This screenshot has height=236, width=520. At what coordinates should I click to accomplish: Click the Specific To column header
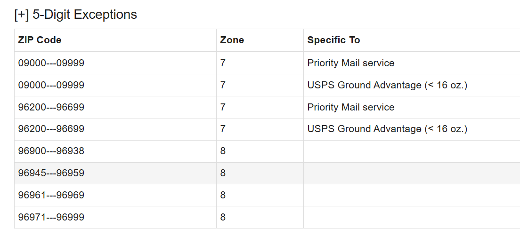[x=334, y=40]
